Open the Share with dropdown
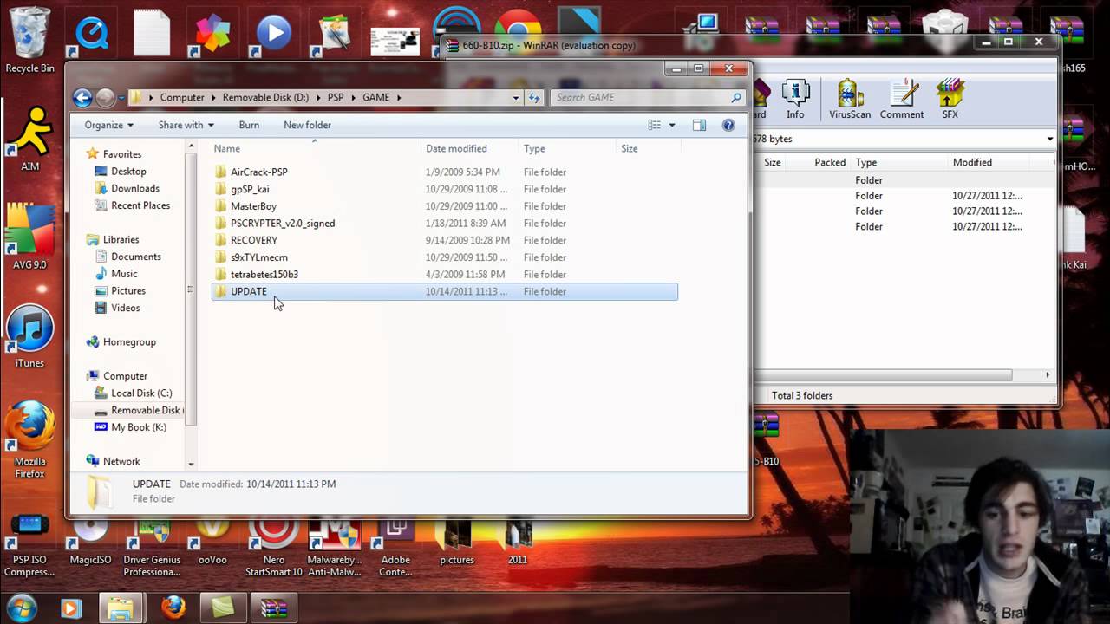1110x624 pixels. click(x=186, y=125)
